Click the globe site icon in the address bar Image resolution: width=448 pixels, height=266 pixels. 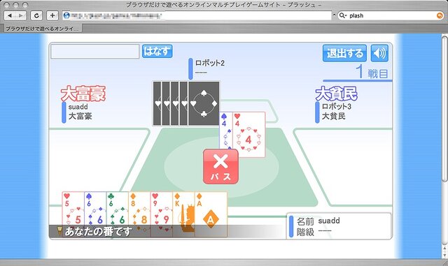click(x=66, y=15)
